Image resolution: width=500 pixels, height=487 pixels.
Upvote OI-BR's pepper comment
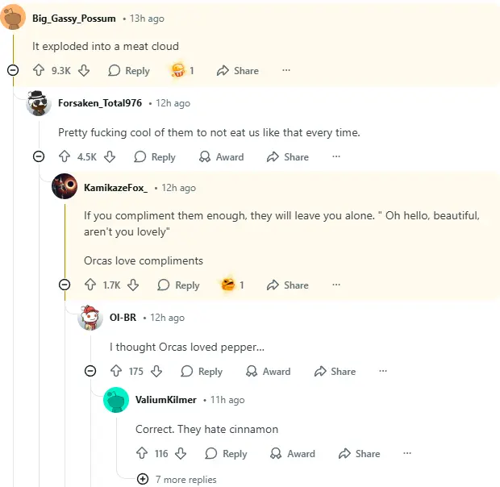(116, 372)
